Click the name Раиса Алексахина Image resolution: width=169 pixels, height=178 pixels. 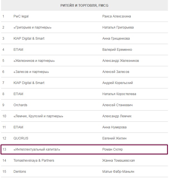(117, 16)
